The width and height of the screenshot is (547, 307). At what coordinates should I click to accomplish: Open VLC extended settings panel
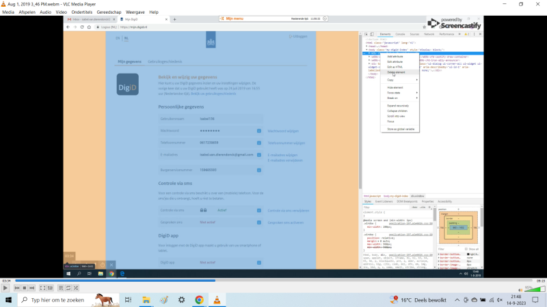pos(50,289)
